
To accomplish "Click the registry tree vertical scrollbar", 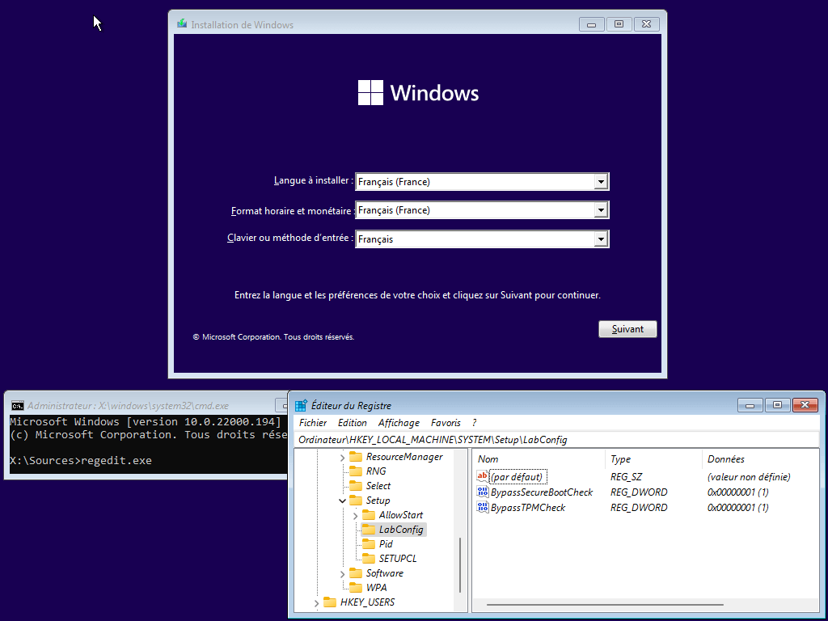I will 460,565.
